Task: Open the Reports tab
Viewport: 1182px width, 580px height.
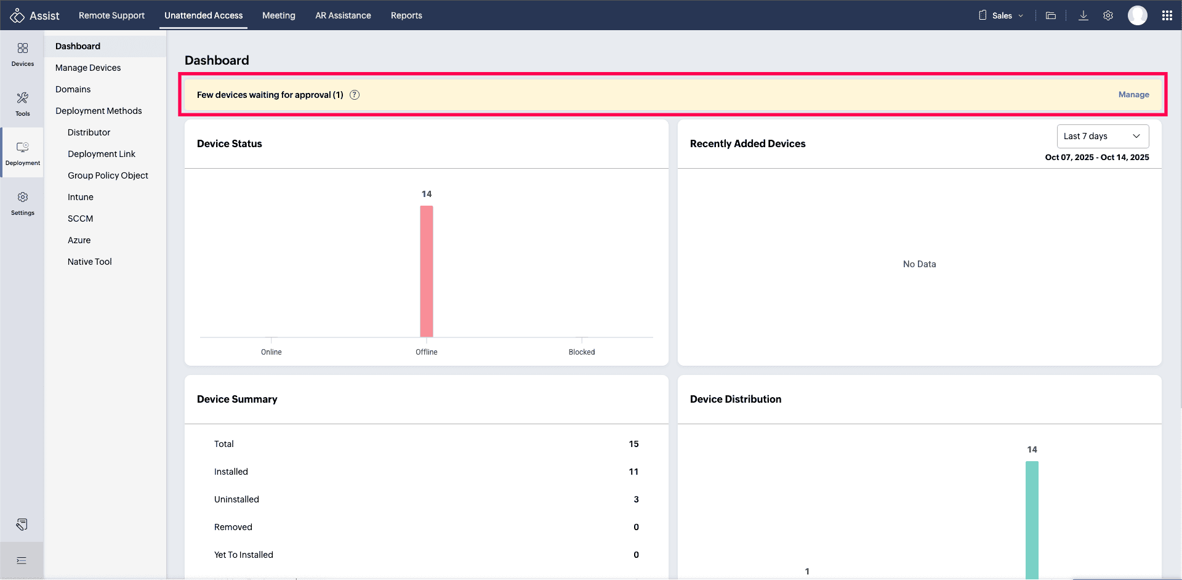Action: pyautogui.click(x=406, y=15)
